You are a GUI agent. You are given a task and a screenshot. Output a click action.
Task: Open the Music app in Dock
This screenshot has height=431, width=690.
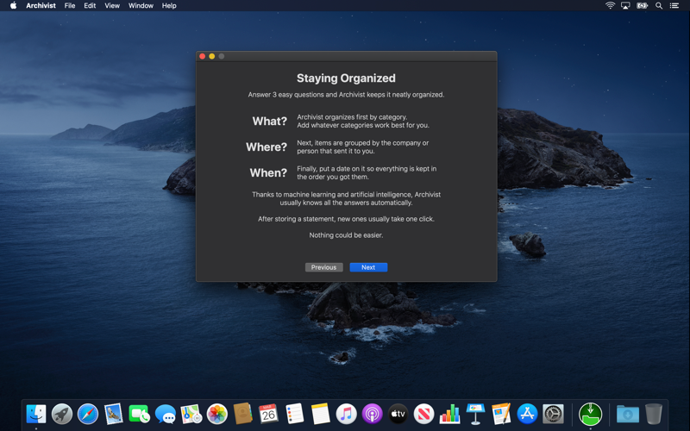tap(347, 414)
